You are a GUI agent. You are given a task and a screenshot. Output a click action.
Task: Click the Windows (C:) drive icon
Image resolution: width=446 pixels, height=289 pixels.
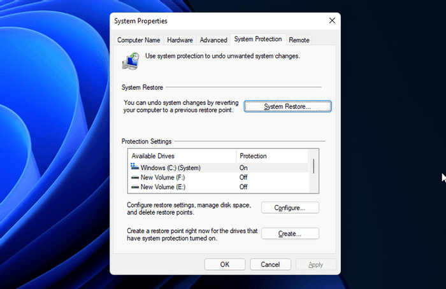point(134,167)
